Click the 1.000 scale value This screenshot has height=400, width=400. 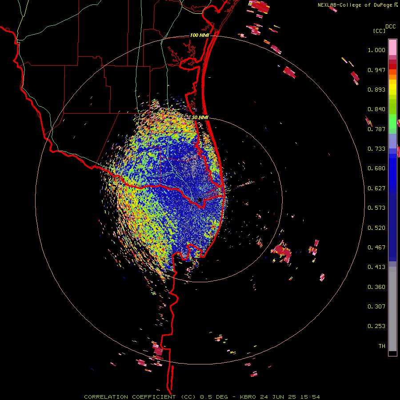tap(376, 50)
